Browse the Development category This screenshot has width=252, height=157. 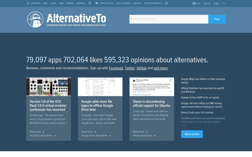[123, 3]
